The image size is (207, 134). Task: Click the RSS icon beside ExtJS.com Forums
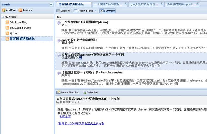click(7, 28)
